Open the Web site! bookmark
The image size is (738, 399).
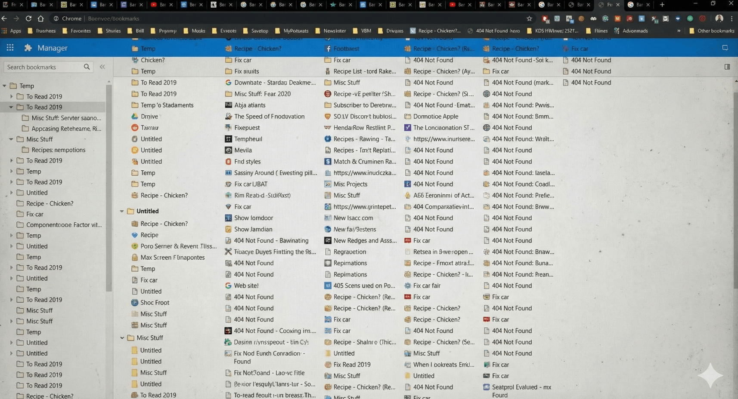click(246, 285)
